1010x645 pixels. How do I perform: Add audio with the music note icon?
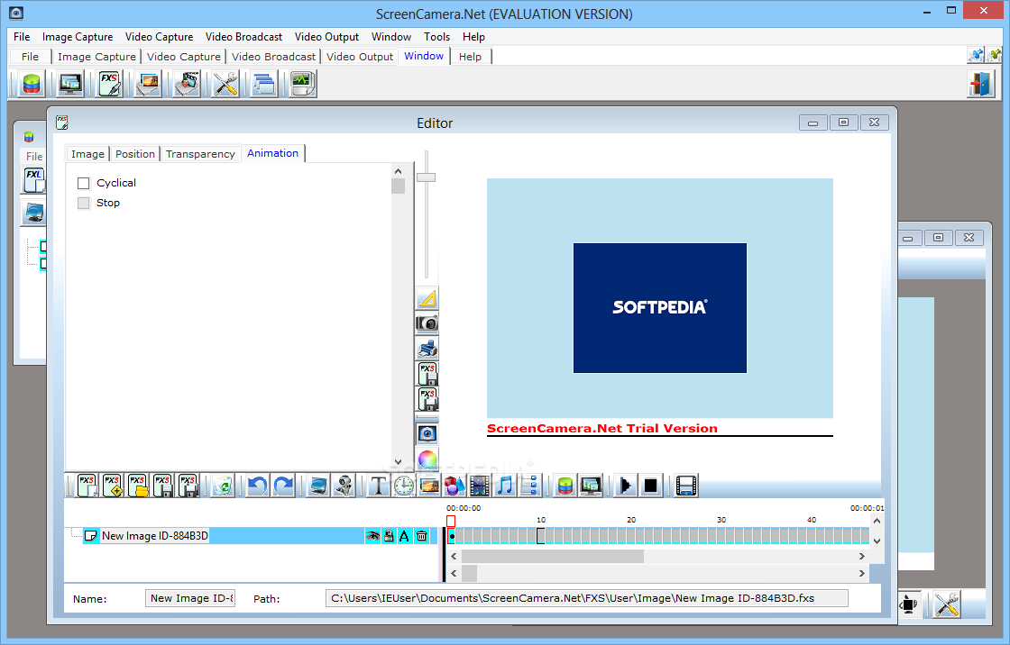pyautogui.click(x=504, y=486)
